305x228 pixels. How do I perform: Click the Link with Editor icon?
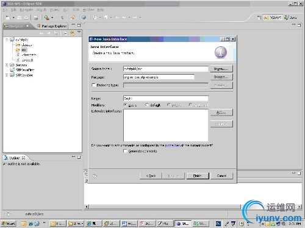click(72, 33)
